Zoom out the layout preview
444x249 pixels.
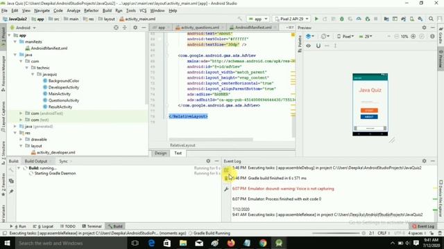396,37
